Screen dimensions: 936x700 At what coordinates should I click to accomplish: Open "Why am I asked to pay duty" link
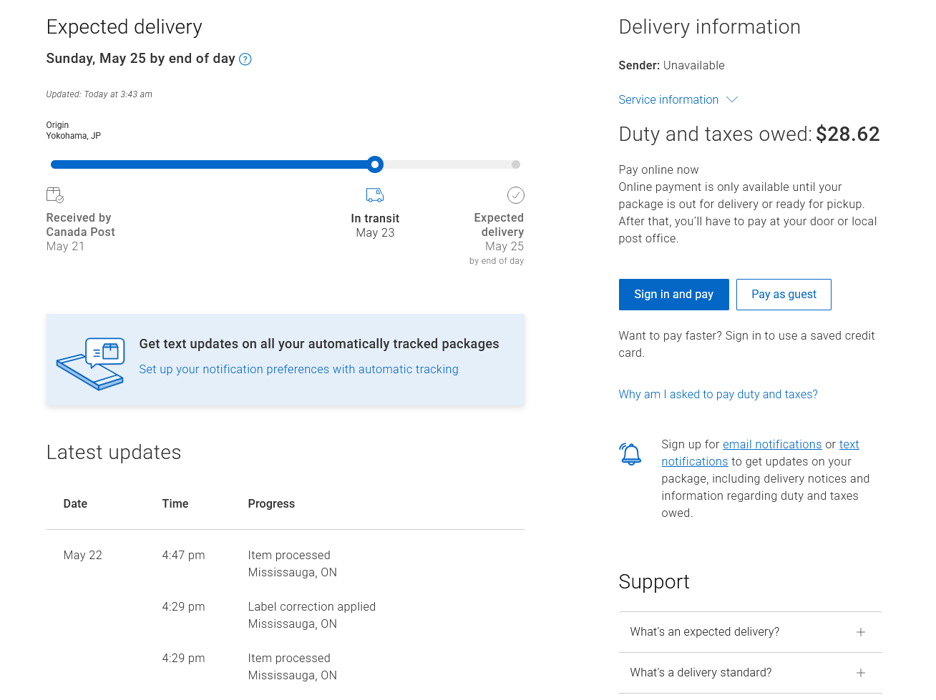[x=718, y=395]
